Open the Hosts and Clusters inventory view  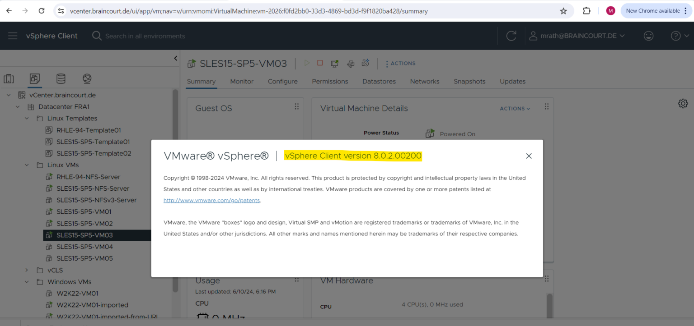click(9, 78)
